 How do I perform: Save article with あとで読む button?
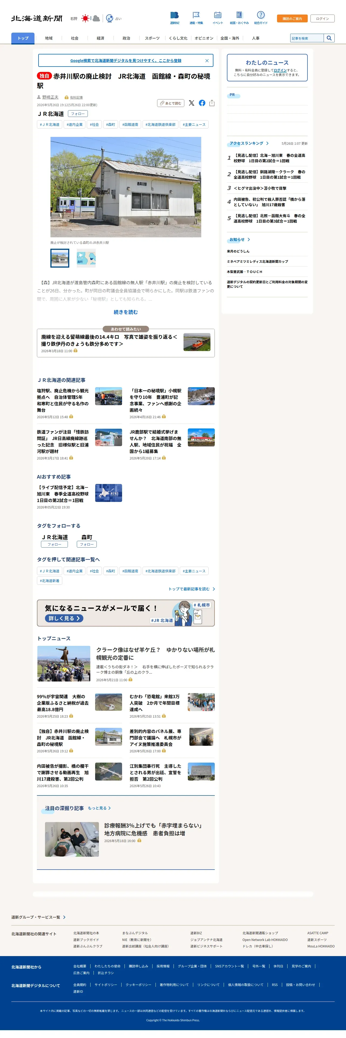[x=170, y=103]
